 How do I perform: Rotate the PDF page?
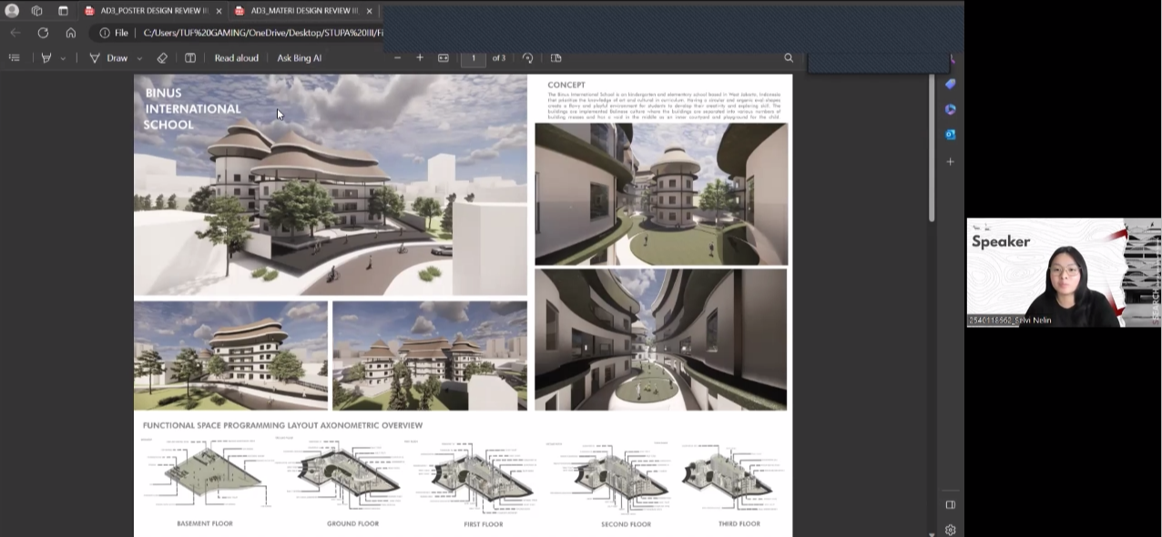(x=528, y=57)
